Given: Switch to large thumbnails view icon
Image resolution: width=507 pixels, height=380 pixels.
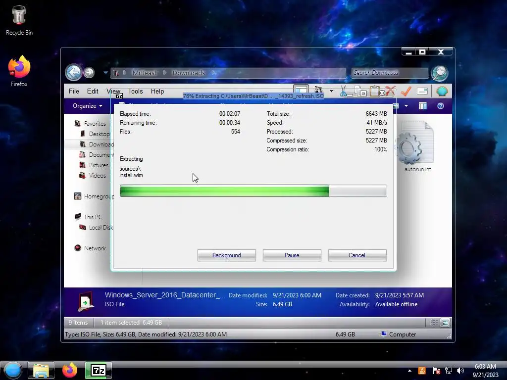Looking at the screenshot, I should click(x=445, y=323).
